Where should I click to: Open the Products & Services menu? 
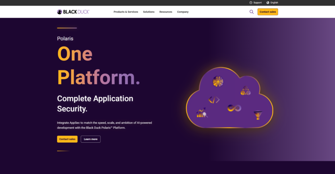126,12
